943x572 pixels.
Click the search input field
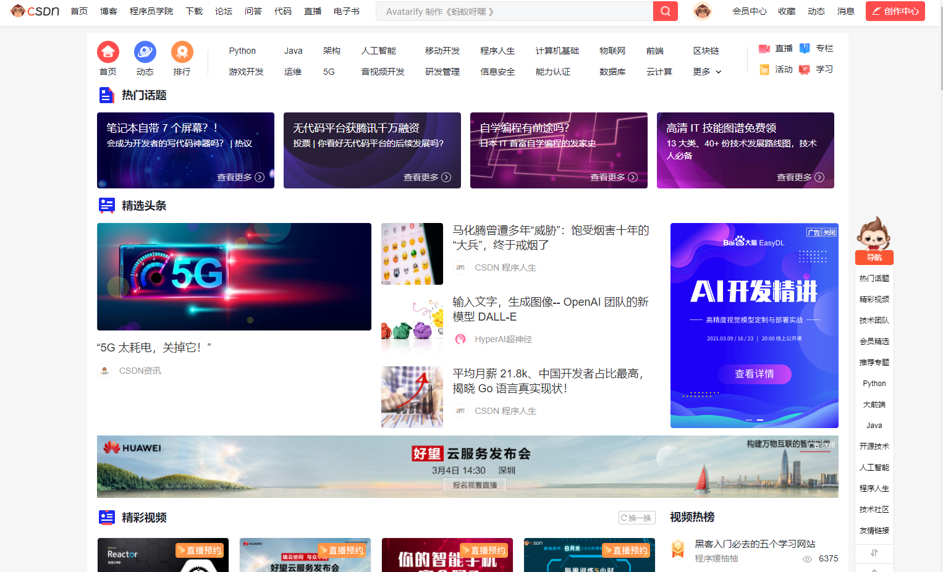tap(514, 11)
